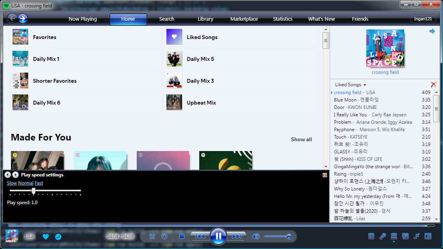Screen dimensions: 443x249
Task: Go forward with the navigation forward arrow
Action: point(23,19)
